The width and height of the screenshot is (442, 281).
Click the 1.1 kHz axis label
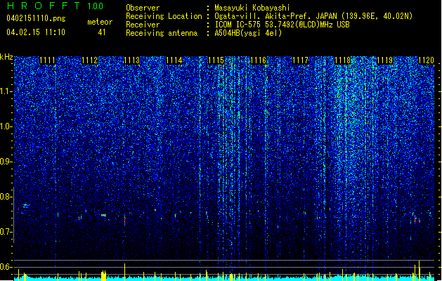(6, 91)
